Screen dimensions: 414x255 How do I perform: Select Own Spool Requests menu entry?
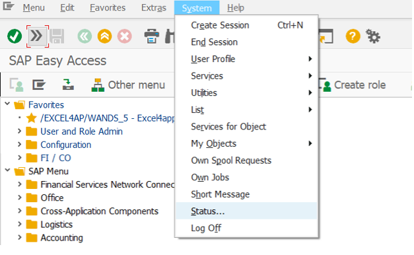pyautogui.click(x=246, y=161)
